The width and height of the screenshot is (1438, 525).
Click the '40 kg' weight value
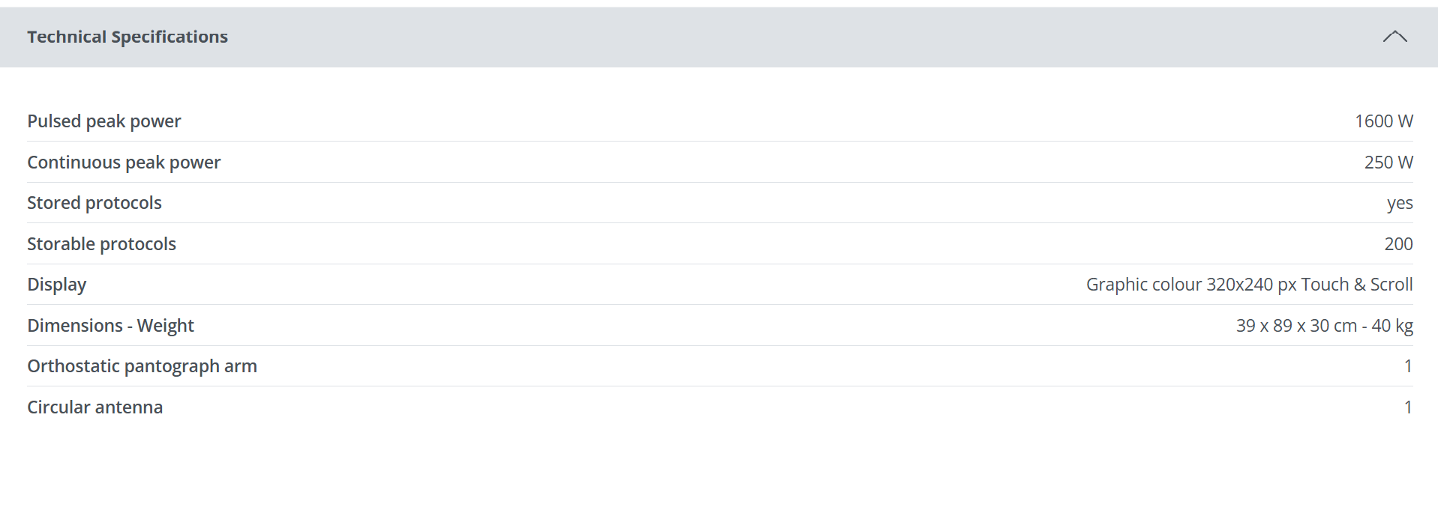[1392, 326]
